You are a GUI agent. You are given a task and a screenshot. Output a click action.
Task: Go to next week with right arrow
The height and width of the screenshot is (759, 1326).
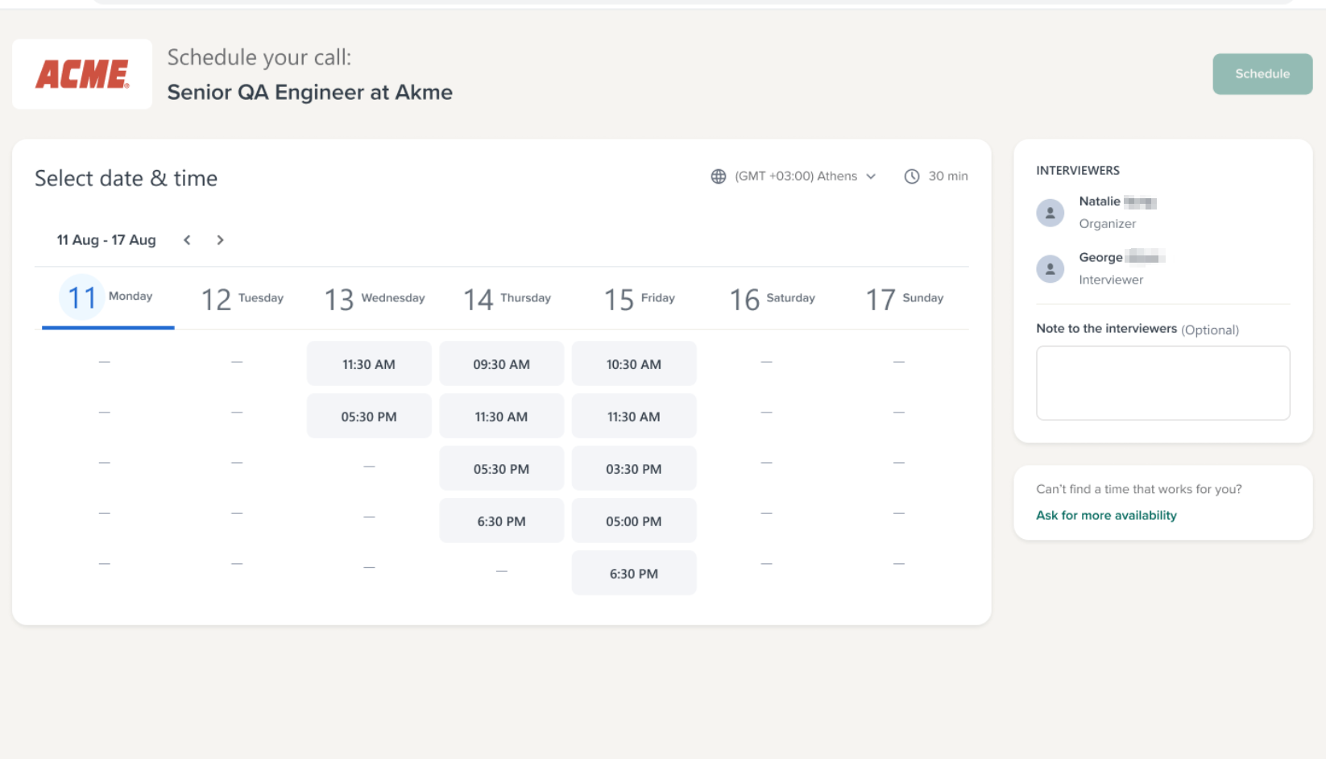click(x=220, y=240)
